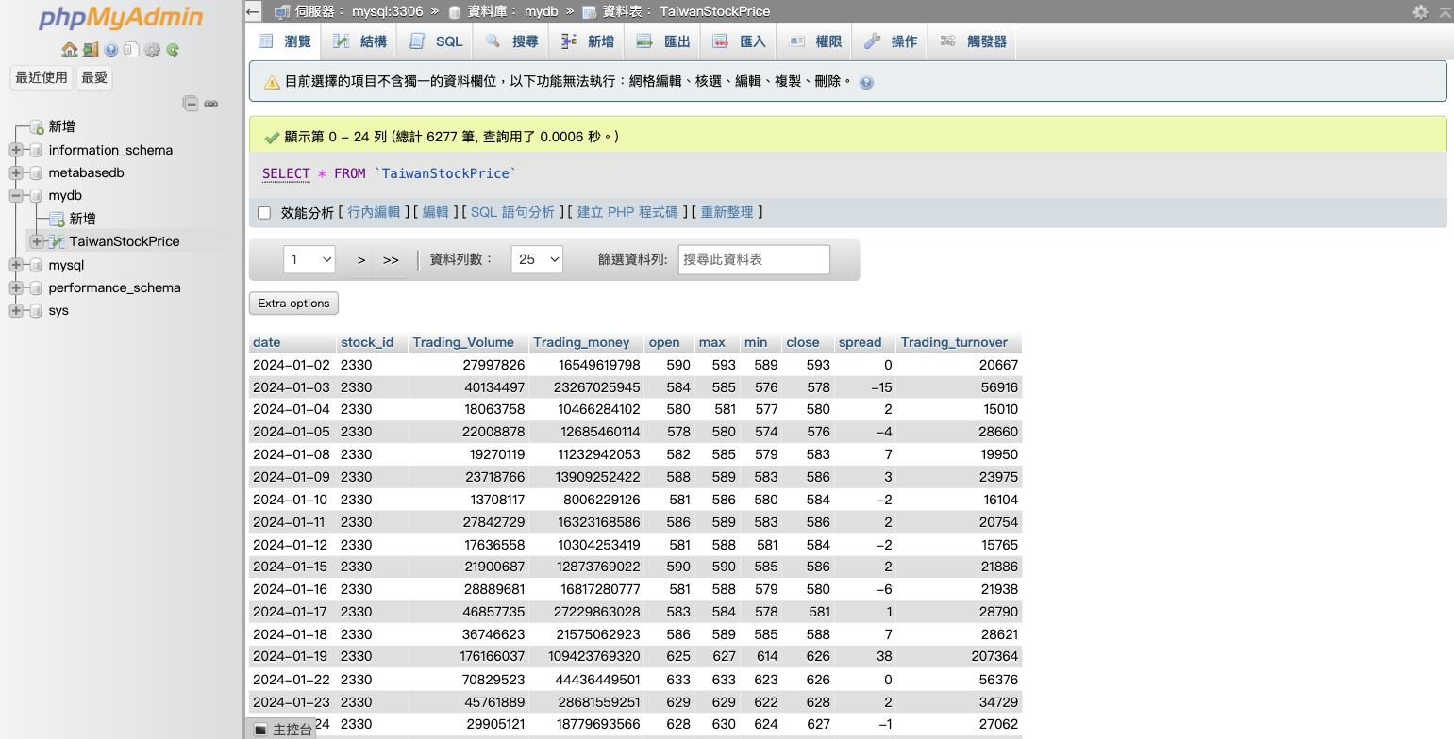Click the link-with-main-panel chain icon
This screenshot has width=1454, height=739.
click(211, 104)
